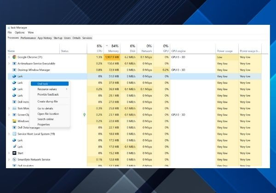The image size is (276, 193).
Task: Click the Start process icon
Action: click(x=14, y=153)
